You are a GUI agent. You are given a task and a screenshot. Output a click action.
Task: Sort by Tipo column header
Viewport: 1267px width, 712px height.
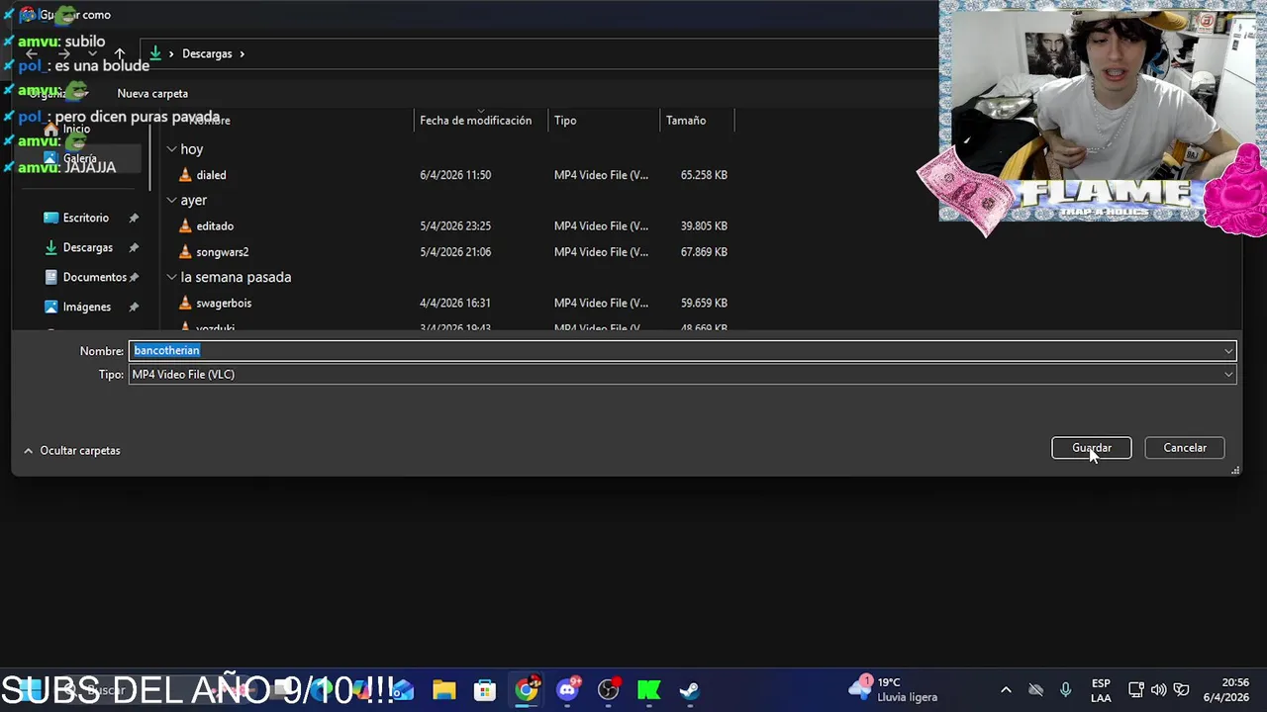pos(565,121)
